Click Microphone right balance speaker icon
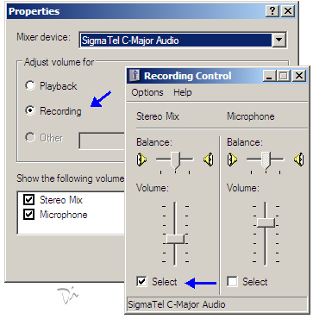Image resolution: width=313 pixels, height=319 pixels. pyautogui.click(x=299, y=159)
